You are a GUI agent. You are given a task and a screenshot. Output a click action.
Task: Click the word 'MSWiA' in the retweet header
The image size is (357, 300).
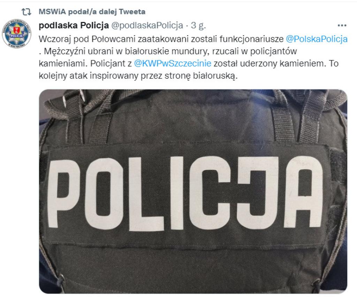click(52, 11)
